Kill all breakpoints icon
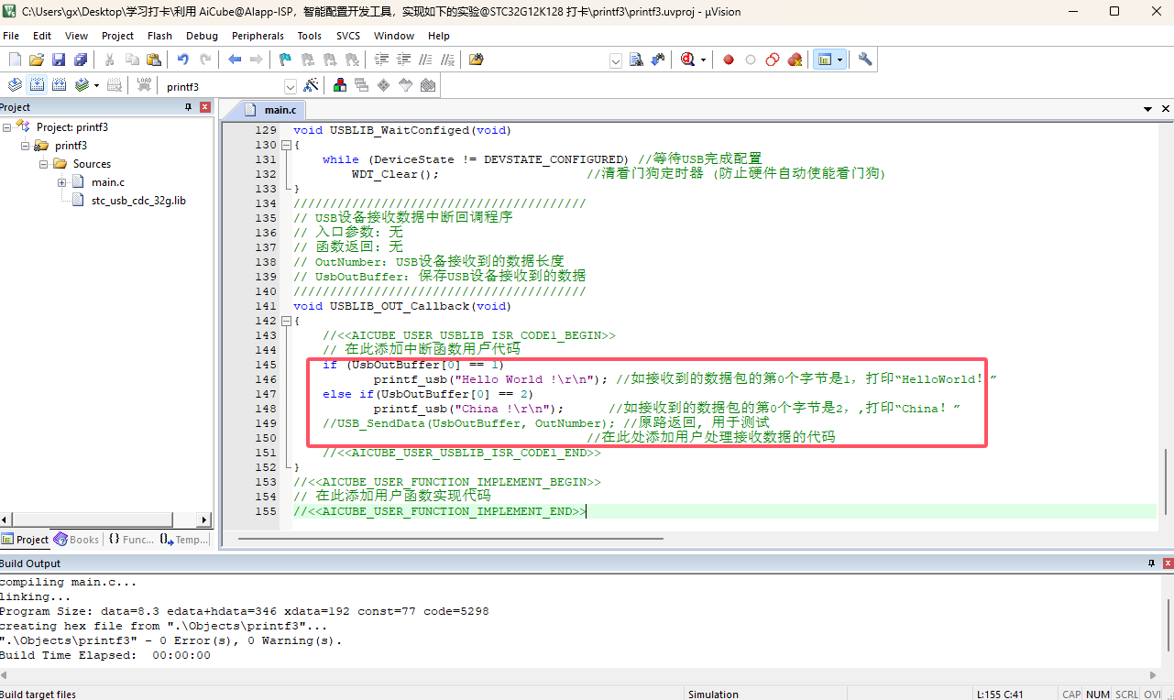1174x700 pixels. point(795,60)
